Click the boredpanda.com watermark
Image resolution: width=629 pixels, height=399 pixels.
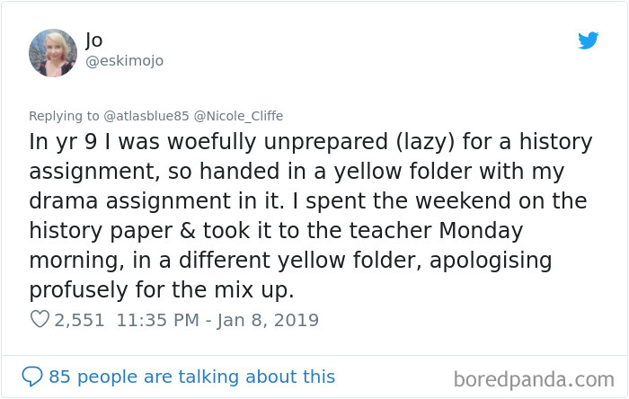(x=534, y=379)
